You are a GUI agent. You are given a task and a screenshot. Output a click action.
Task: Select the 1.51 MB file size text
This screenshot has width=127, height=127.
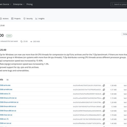113,90
